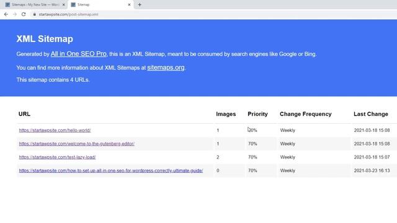Viewport: 397px width, 223px height.
Task: Select the 2021-03-18 15:07 date cell
Action: [x=372, y=157]
